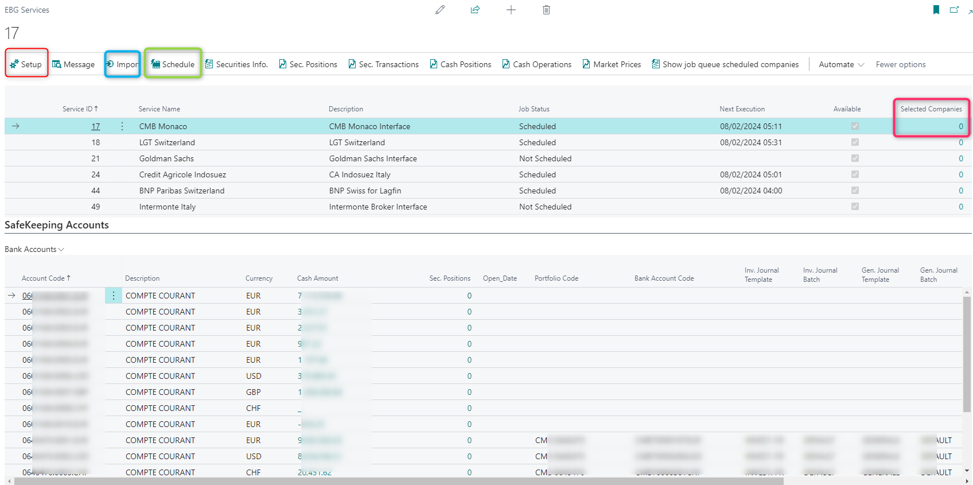Viewport: 973px width, 485px height.
Task: Expand the Automate dropdown
Action: [842, 64]
